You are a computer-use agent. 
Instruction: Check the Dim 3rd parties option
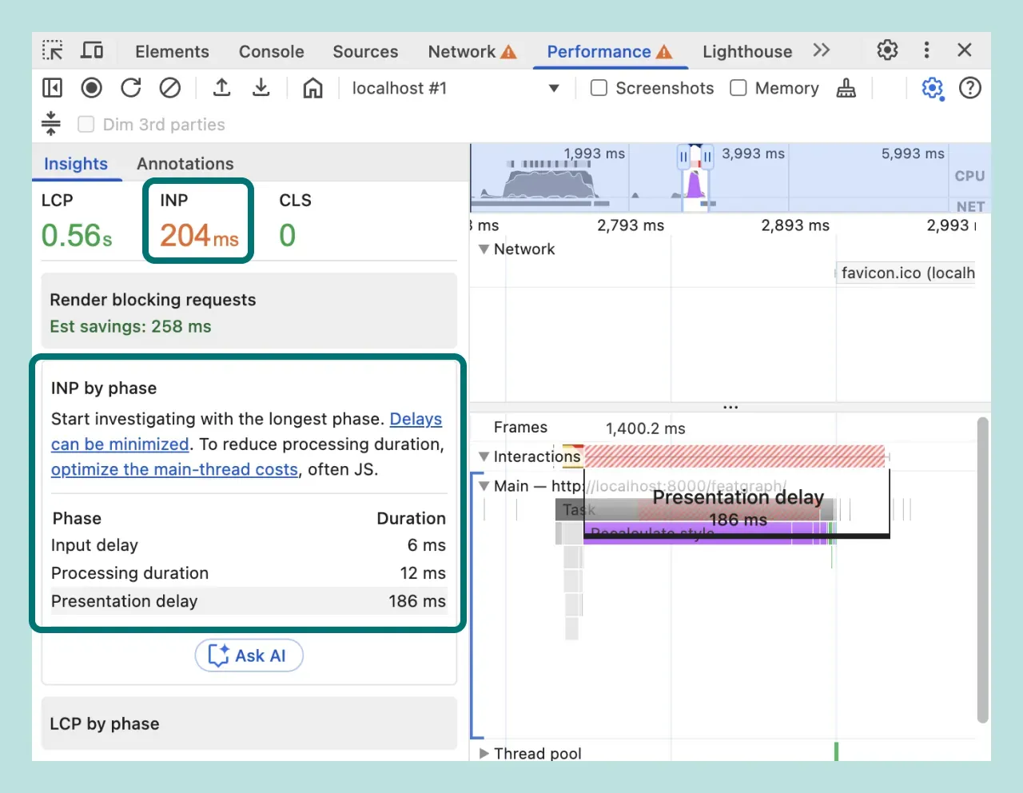pos(86,124)
